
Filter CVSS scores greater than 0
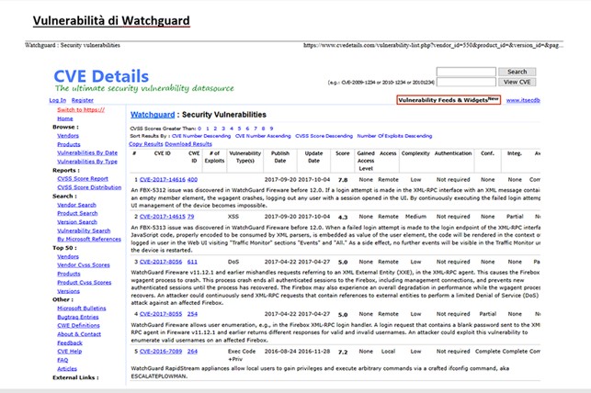pyautogui.click(x=199, y=129)
